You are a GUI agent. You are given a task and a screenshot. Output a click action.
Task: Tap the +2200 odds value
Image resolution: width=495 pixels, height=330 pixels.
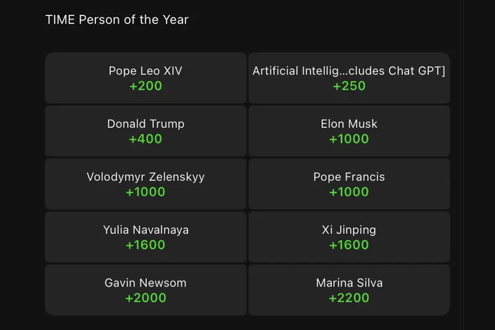[x=349, y=298]
